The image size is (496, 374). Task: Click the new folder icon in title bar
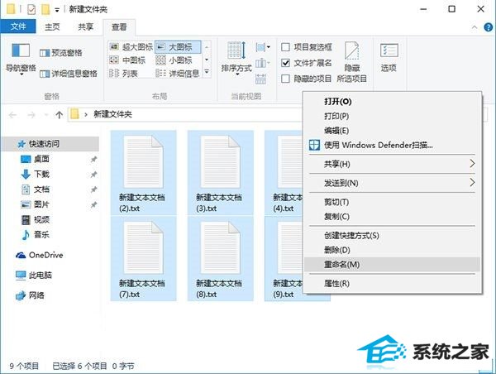tap(45, 9)
